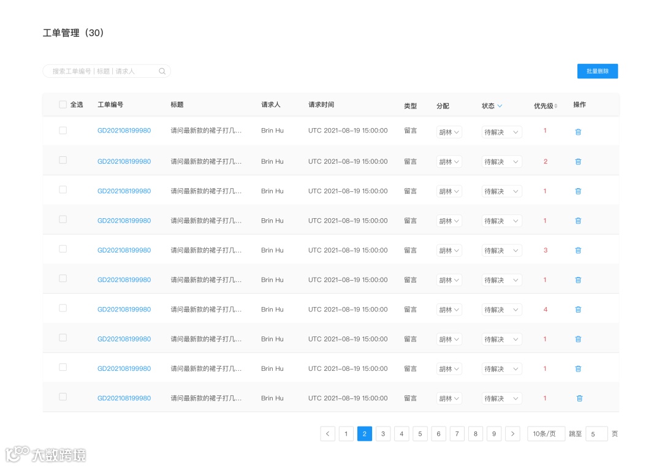Click the search magnifier icon
The image size is (662, 467).
(162, 71)
